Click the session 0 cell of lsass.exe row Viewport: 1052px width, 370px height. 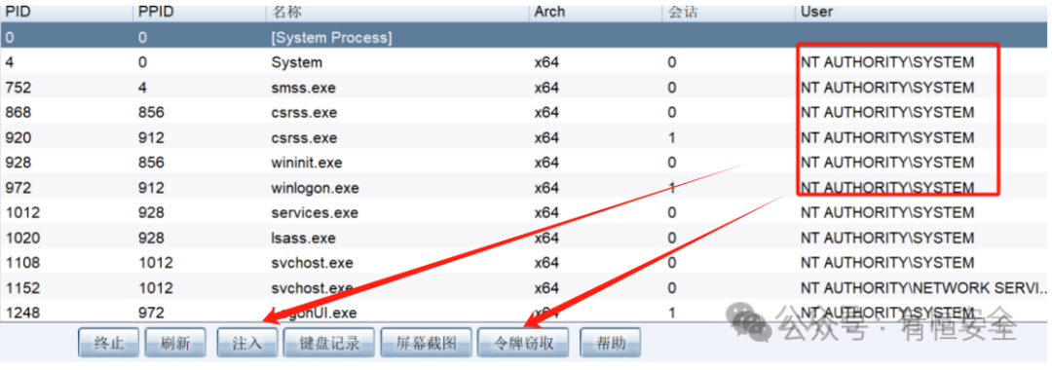pyautogui.click(x=672, y=238)
